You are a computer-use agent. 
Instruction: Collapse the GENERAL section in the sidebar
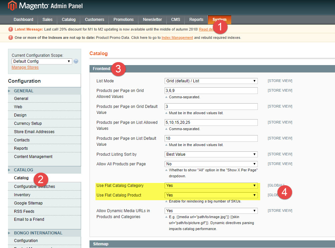(10, 91)
